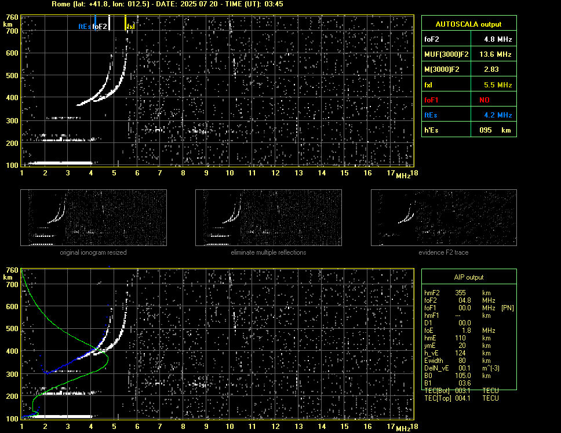
Task: Click the eliminate multiple reflections caption
Action: pos(268,252)
